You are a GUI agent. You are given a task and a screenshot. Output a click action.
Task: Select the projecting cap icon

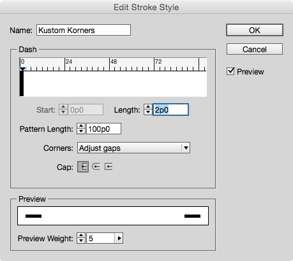pos(109,167)
